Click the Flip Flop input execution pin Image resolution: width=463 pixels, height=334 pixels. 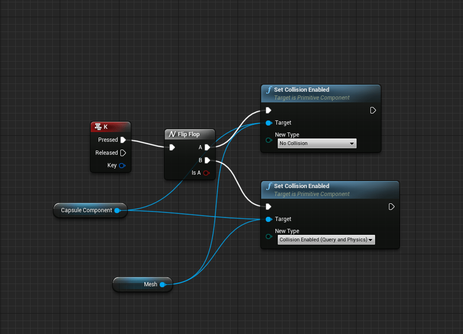pyautogui.click(x=172, y=147)
